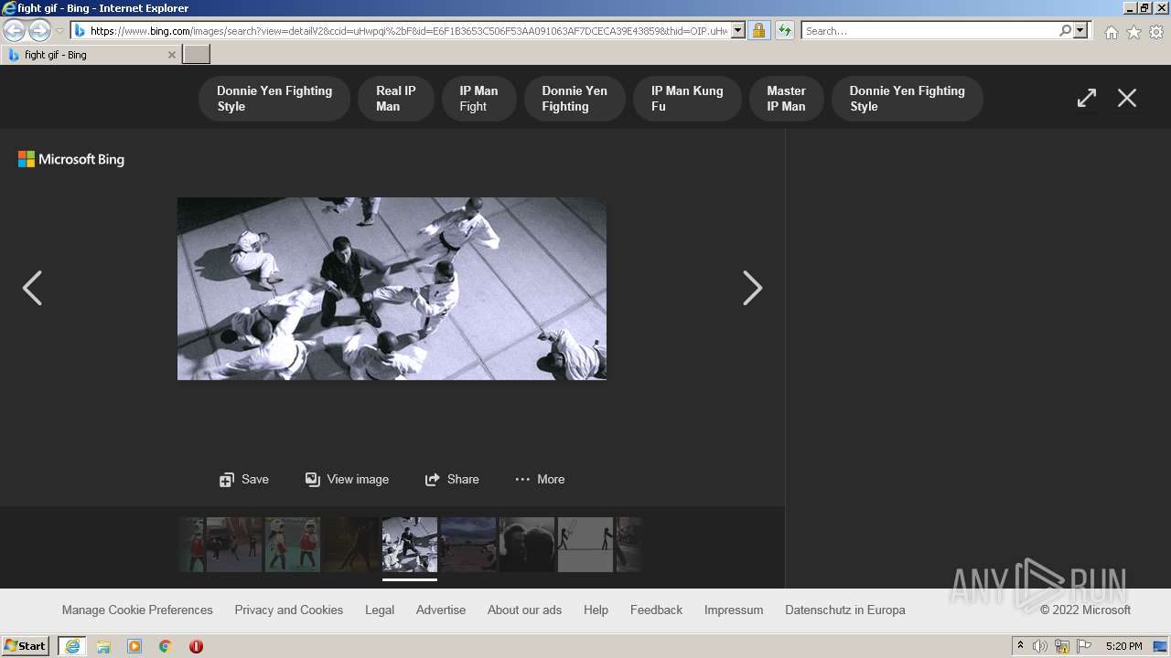Click the security lock icon
Screen dimensions: 1171x658
(x=758, y=31)
